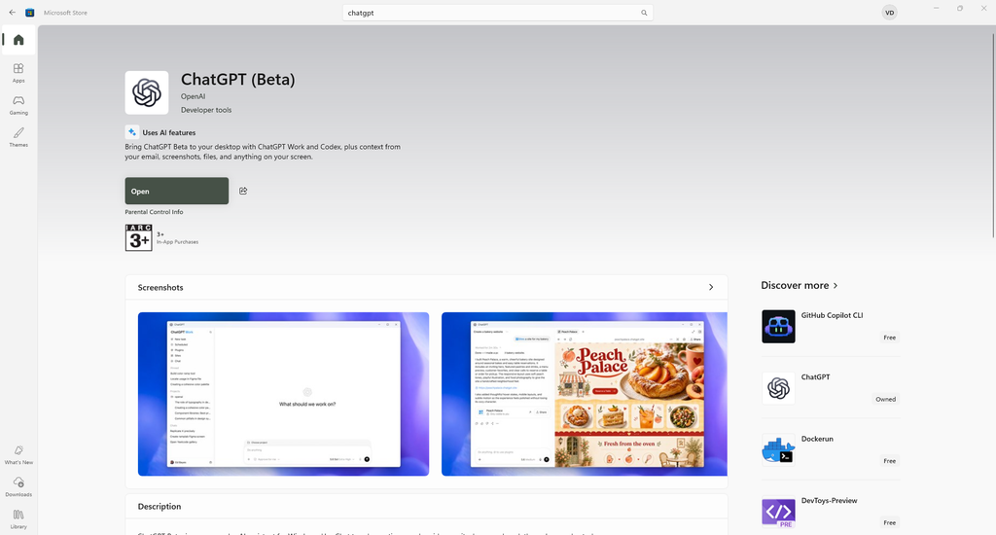Image resolution: width=996 pixels, height=535 pixels.
Task: Open Library in sidebar
Action: pyautogui.click(x=18, y=518)
